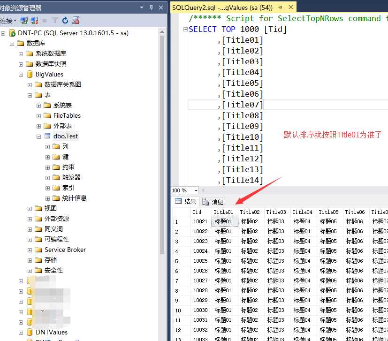This screenshot has width=388, height=341.
Task: Collapse the dbo.Test table node
Action: tap(38, 136)
